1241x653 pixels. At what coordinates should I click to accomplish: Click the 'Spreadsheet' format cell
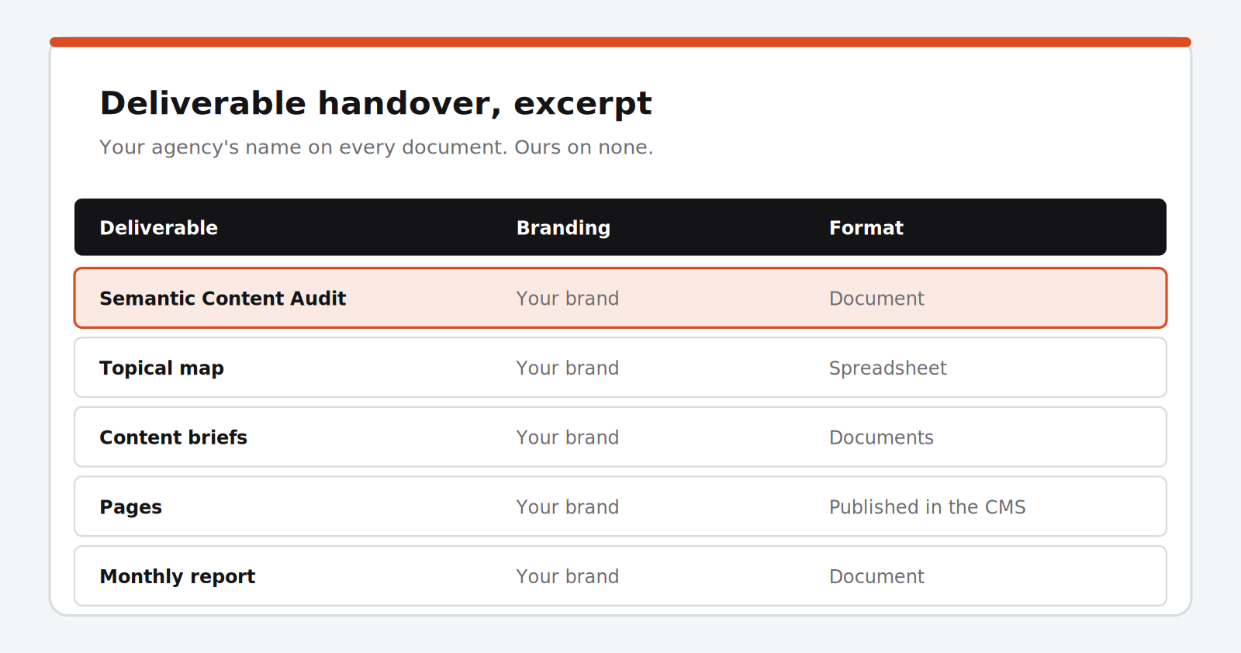pyautogui.click(x=888, y=368)
